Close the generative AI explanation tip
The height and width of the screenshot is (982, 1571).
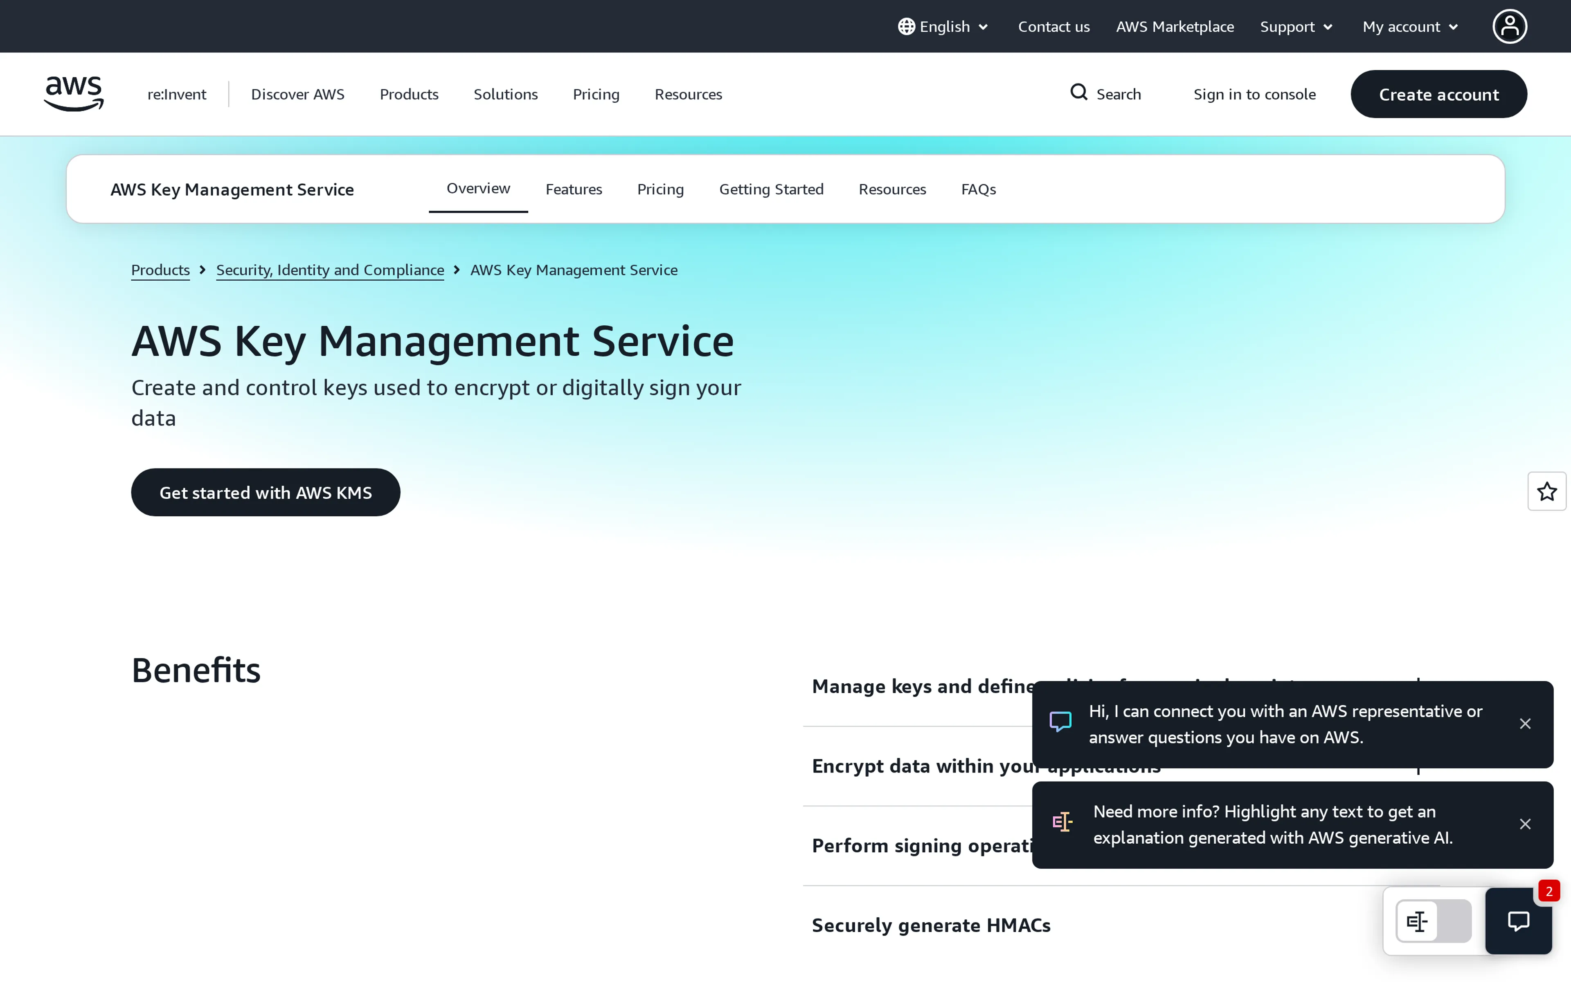point(1525,824)
